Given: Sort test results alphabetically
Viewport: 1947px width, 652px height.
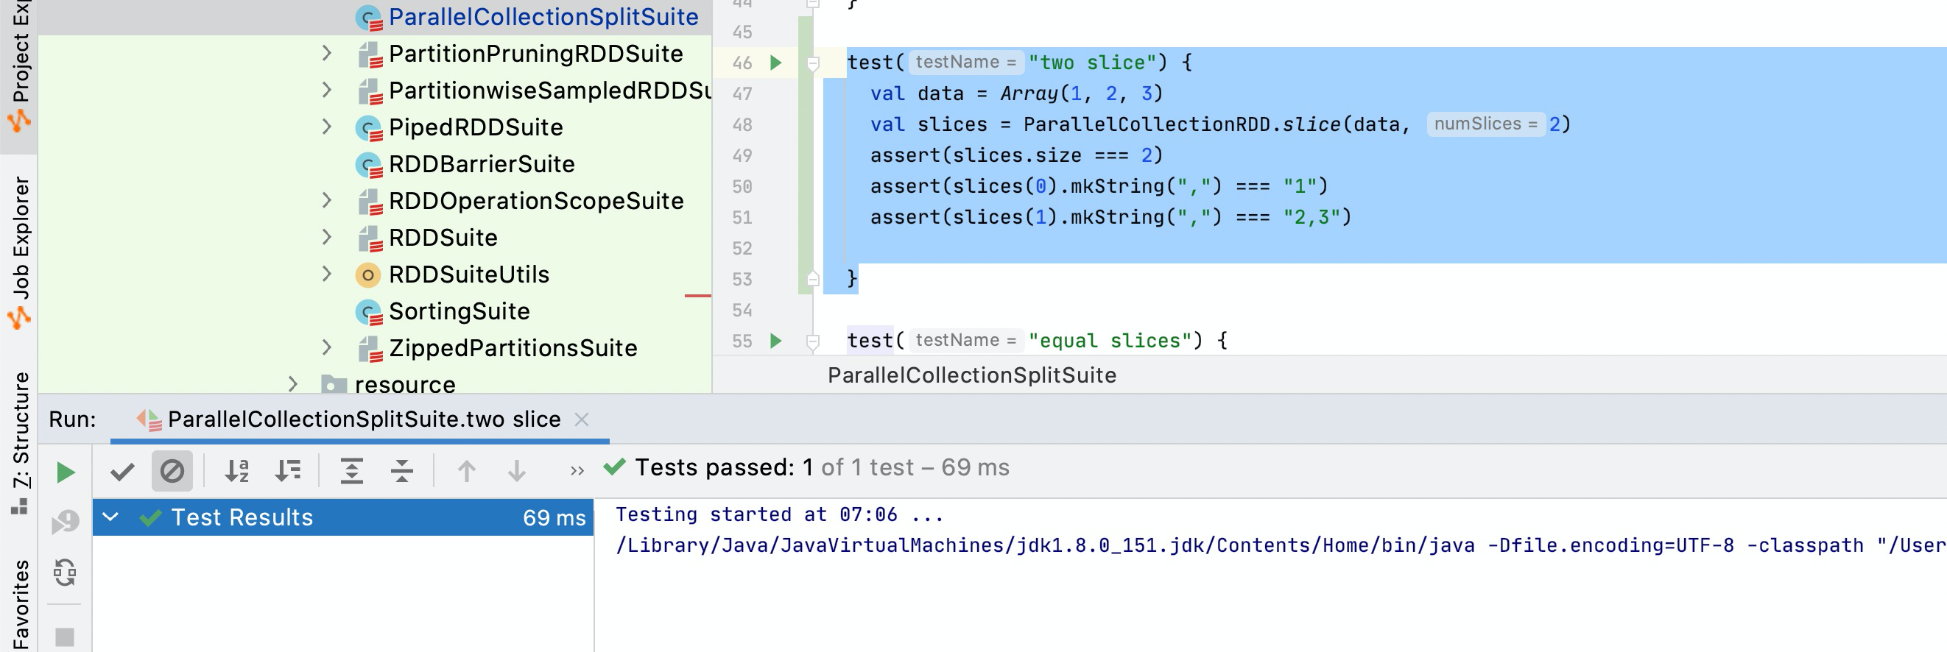Looking at the screenshot, I should (x=237, y=472).
